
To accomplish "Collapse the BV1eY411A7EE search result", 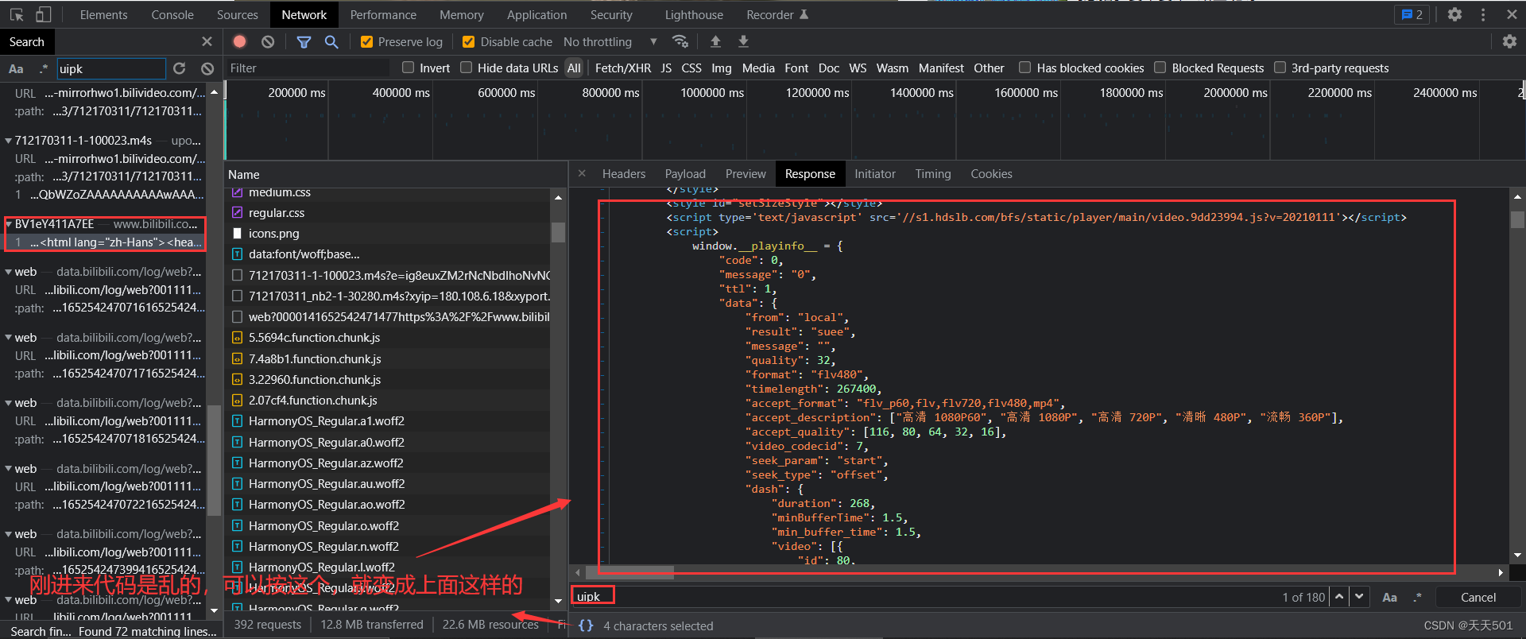I will click(x=8, y=224).
